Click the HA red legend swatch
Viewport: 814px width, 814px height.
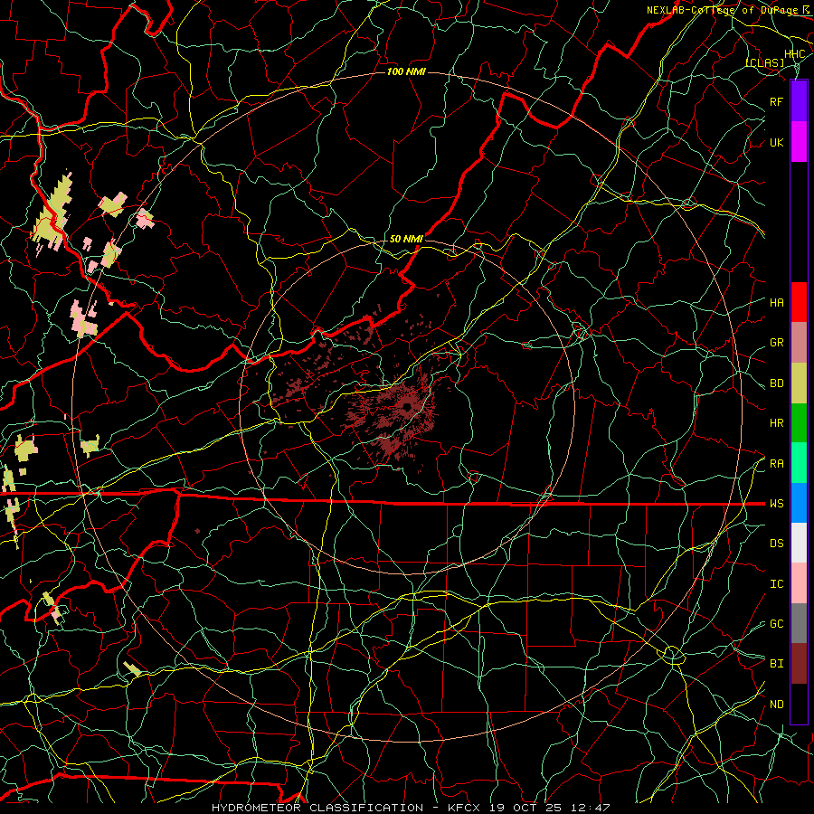point(799,302)
